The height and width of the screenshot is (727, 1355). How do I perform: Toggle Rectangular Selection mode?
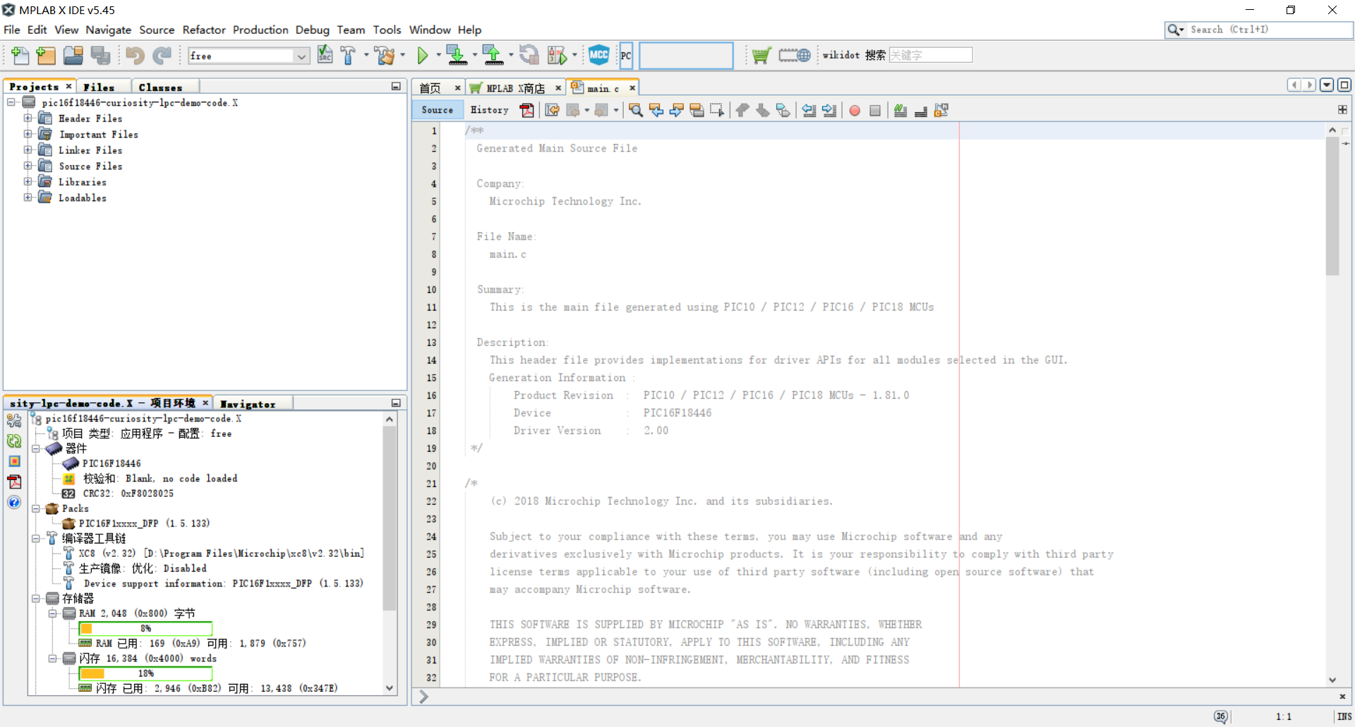(717, 110)
